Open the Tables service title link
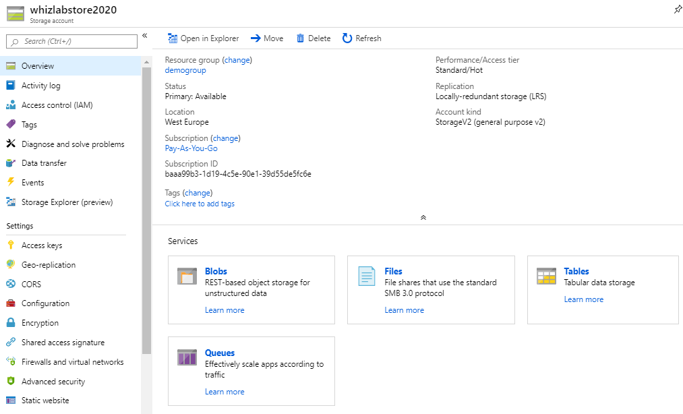The height and width of the screenshot is (414, 683). click(x=576, y=271)
